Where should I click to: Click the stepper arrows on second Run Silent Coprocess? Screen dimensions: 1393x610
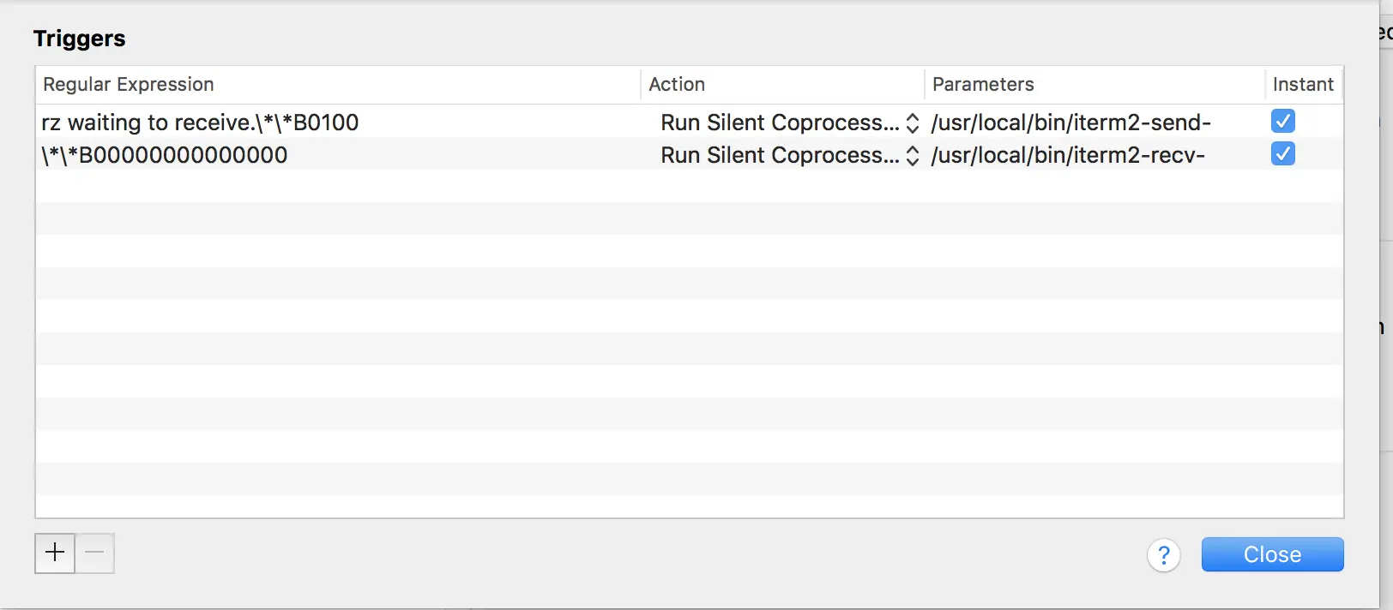click(x=913, y=155)
